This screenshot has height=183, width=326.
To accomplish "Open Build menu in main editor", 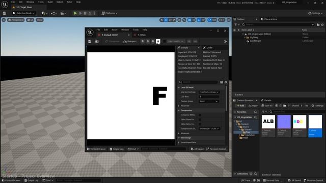I will [50, 2].
